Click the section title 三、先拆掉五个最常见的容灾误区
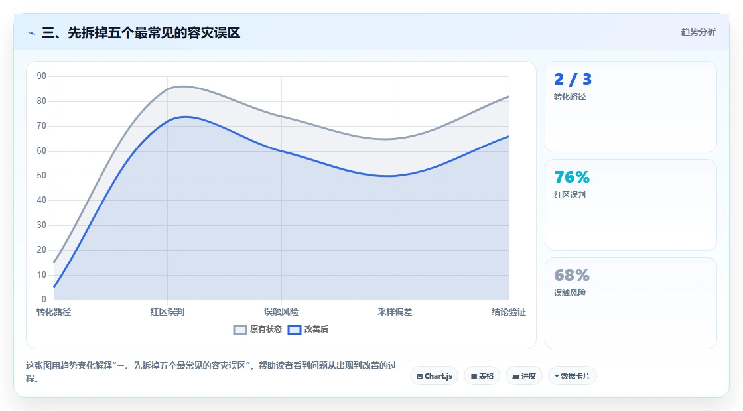Screen dimensions: 743x411 [x=141, y=33]
